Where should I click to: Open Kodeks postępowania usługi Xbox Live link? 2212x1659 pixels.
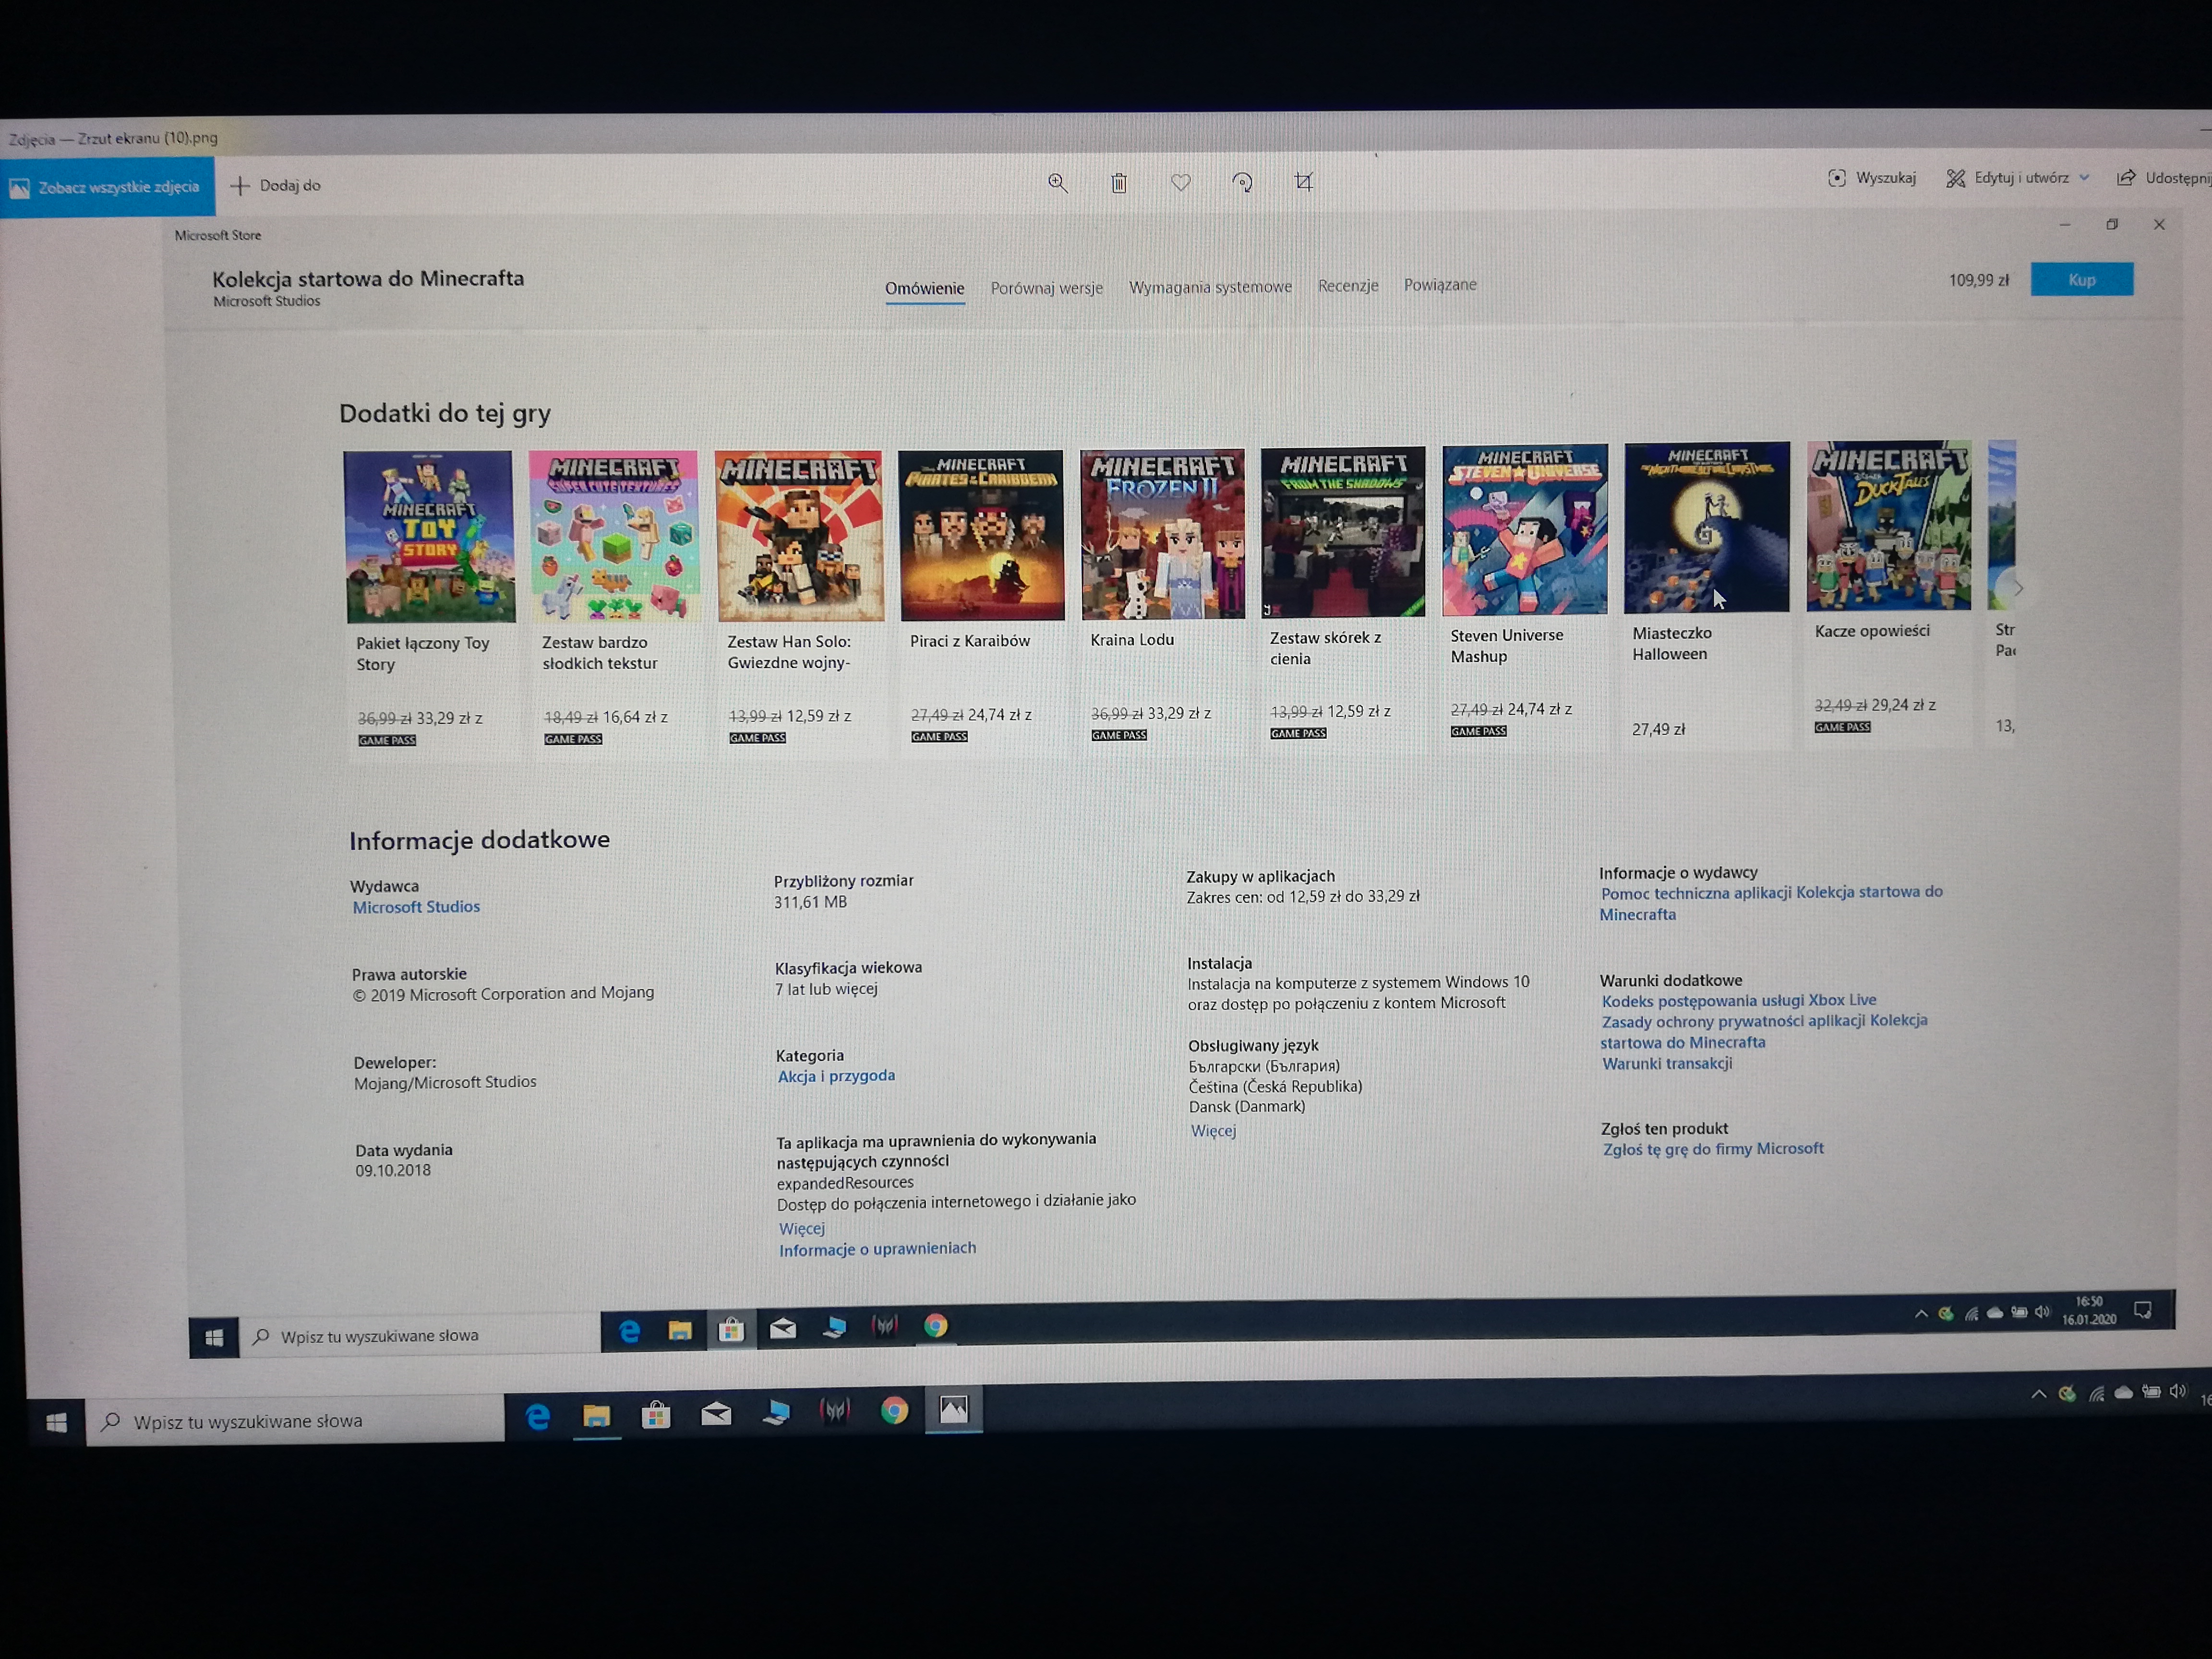1739,1000
